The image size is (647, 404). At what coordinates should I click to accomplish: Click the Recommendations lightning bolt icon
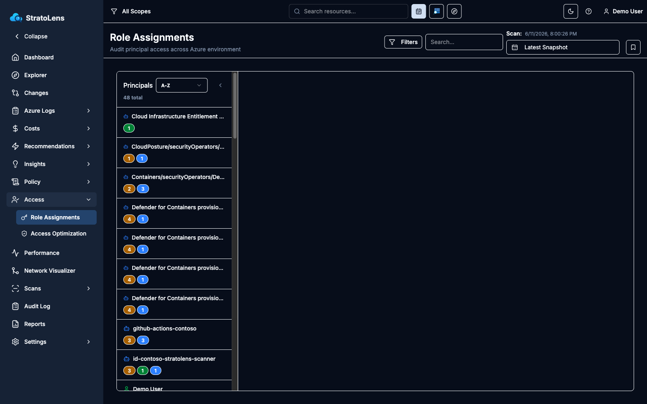pos(15,146)
